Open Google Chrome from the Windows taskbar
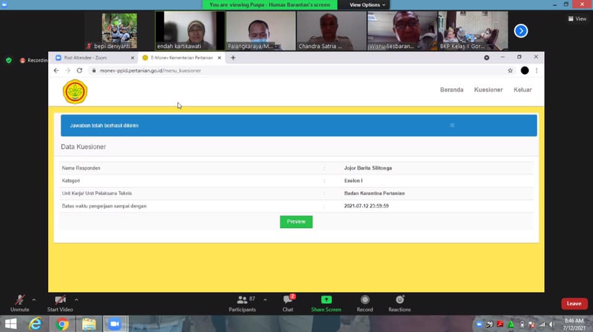The height and width of the screenshot is (332, 593). pos(62,324)
